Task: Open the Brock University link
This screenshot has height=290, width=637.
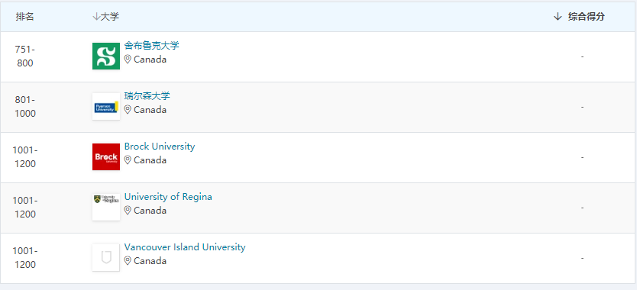Action: coord(160,147)
